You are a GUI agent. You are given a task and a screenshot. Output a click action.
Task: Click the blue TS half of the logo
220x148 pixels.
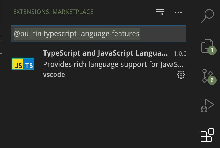tap(28, 64)
